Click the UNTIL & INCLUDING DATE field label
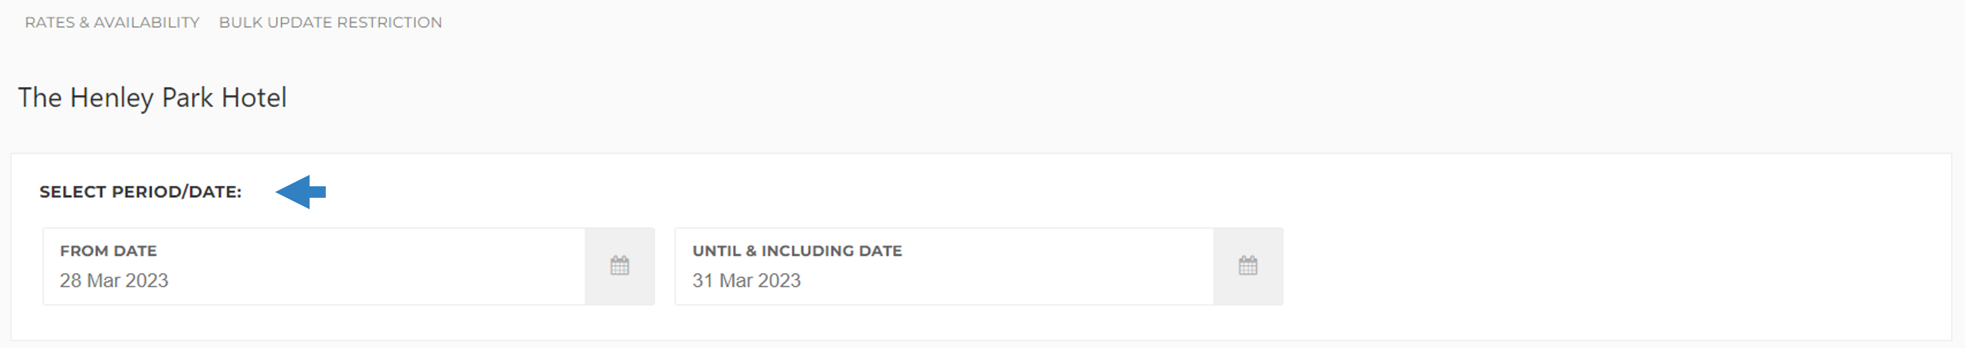 coord(797,251)
